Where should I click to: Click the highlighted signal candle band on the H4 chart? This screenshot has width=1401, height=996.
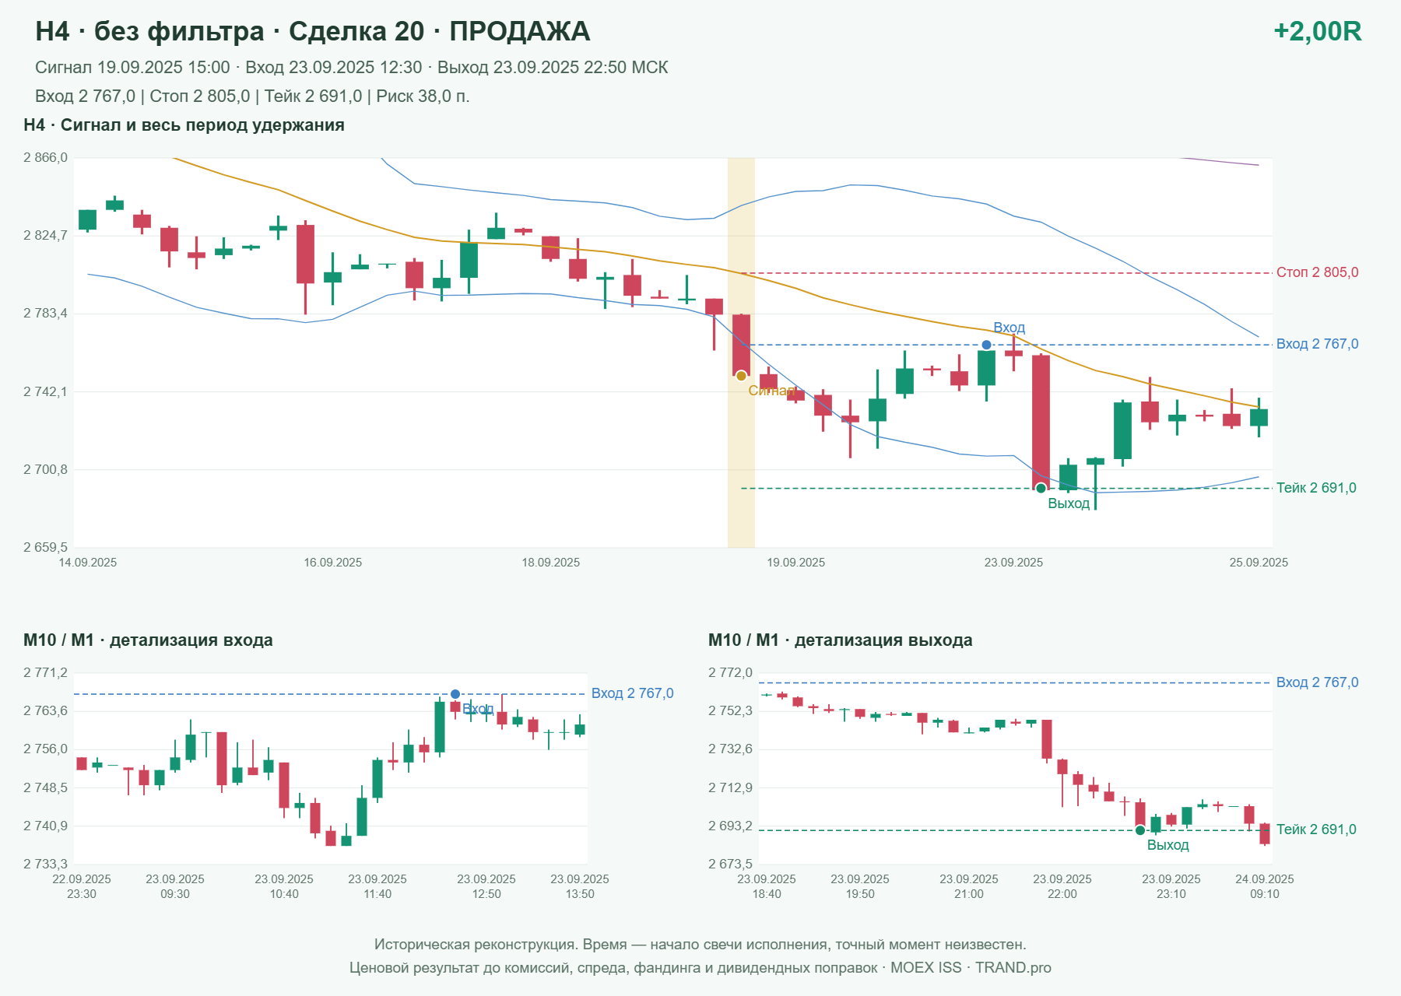[741, 352]
